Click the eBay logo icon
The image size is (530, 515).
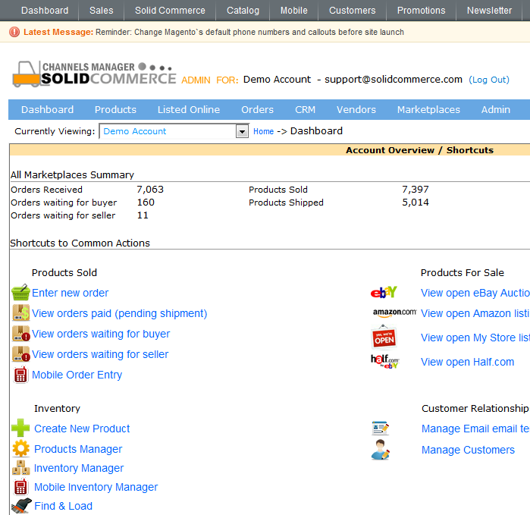384,293
